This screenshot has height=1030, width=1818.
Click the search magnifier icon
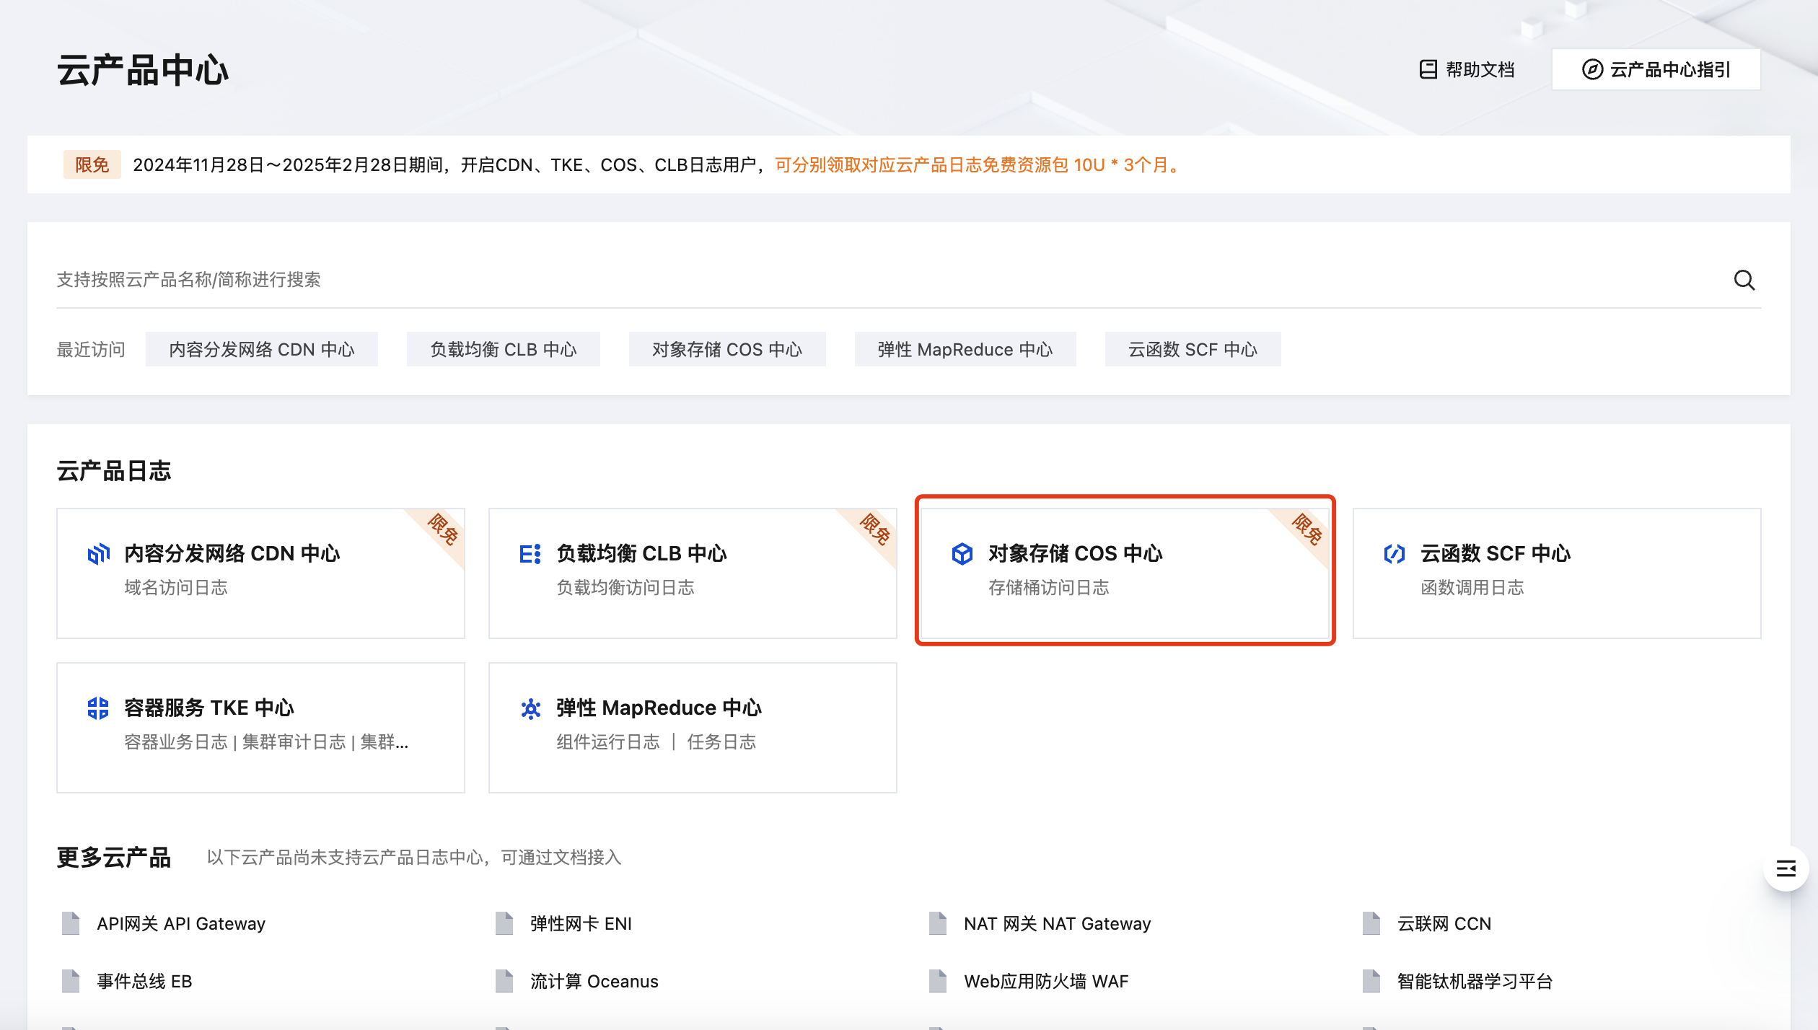1744,280
